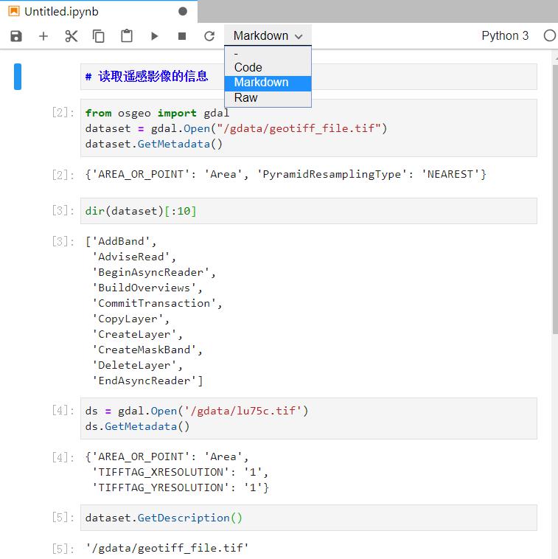
Task: Copy the selected cell
Action: click(98, 36)
